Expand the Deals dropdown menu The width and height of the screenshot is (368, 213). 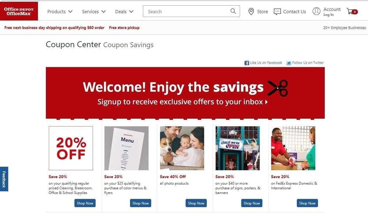[x=124, y=12]
